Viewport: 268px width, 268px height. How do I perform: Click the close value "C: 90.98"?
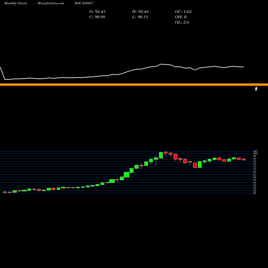pyautogui.click(x=97, y=17)
